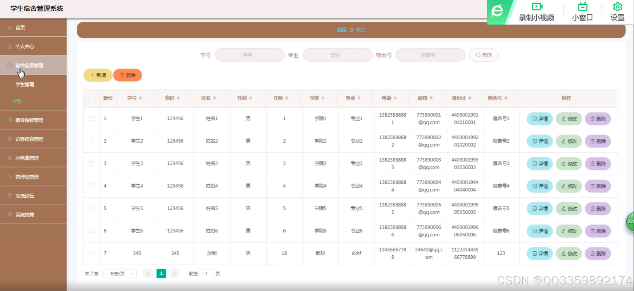Image resolution: width=634 pixels, height=291 pixels.
Task: Click the 录制小视频 video recording icon
Action: point(537,7)
